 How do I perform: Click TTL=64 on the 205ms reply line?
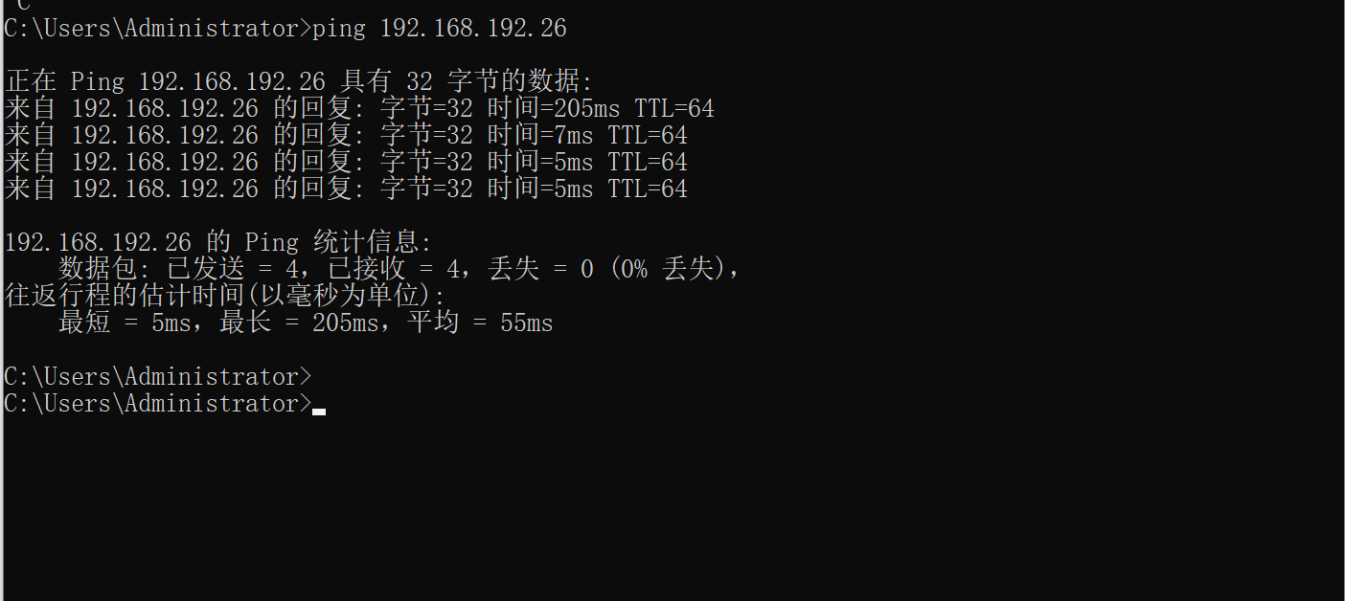pos(674,109)
